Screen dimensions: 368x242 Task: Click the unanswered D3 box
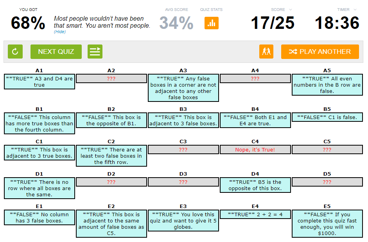(x=183, y=182)
